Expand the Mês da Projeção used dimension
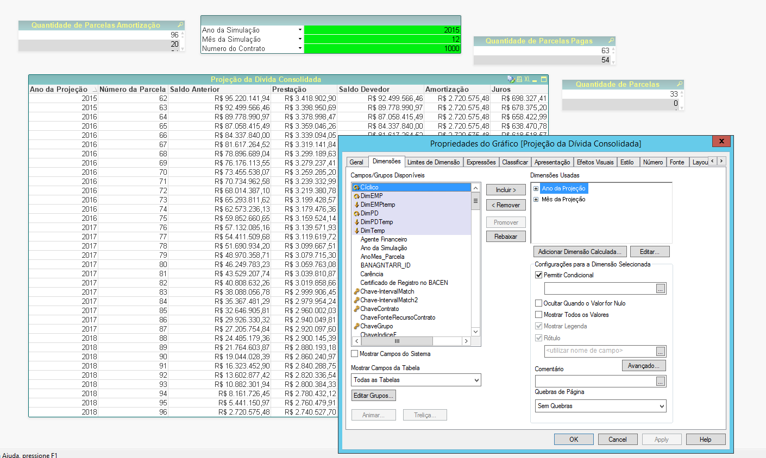The width and height of the screenshot is (766, 458). click(x=536, y=199)
